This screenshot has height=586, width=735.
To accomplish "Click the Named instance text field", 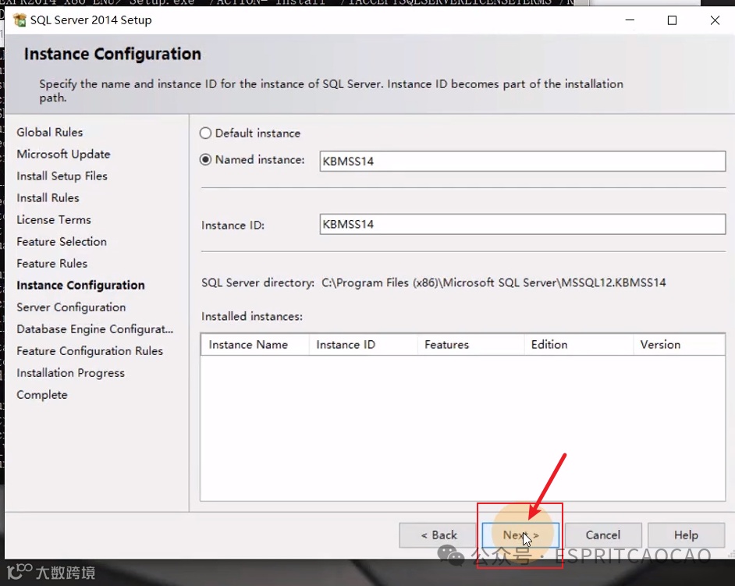I will point(522,161).
